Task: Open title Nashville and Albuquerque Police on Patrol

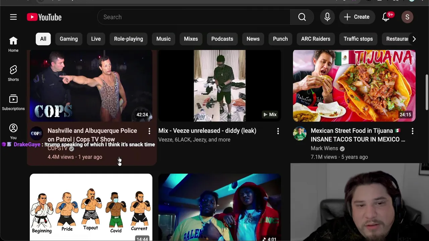Action: click(92, 135)
